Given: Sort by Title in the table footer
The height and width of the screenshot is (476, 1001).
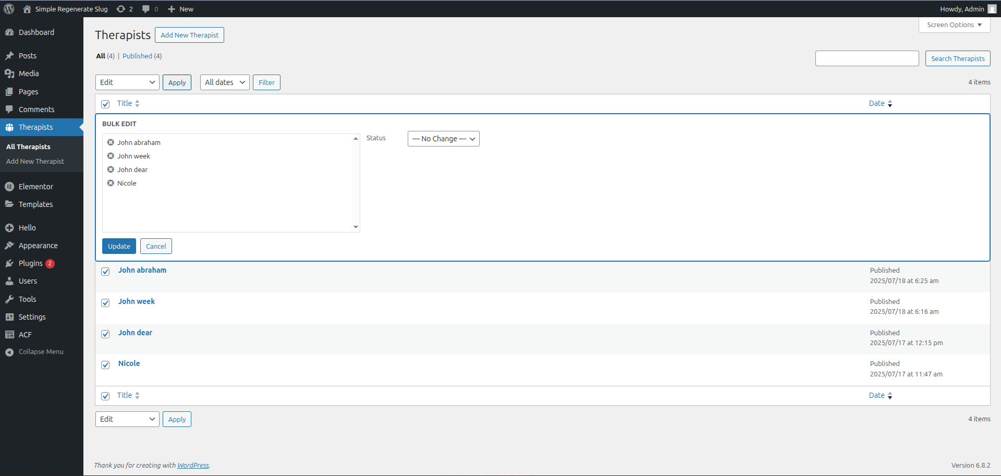Looking at the screenshot, I should click(x=128, y=395).
